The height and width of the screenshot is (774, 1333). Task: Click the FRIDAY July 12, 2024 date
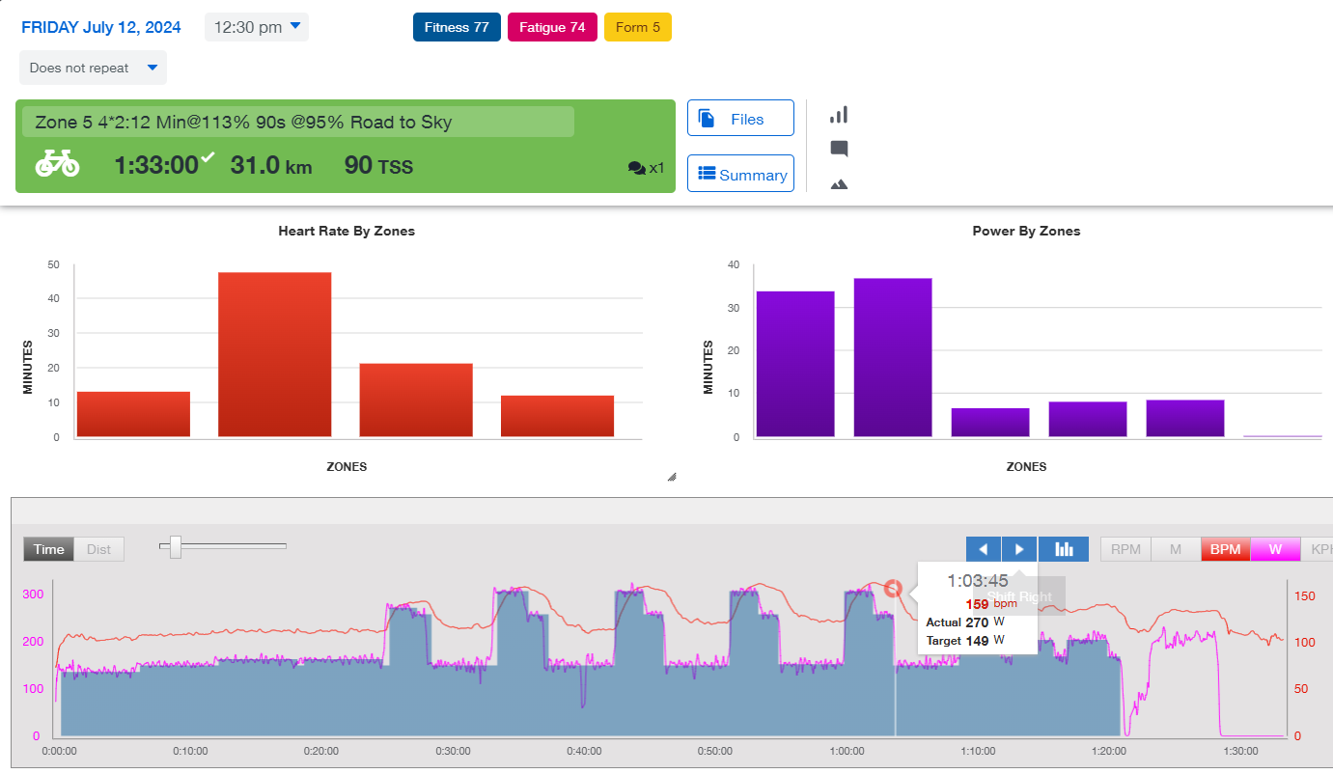click(x=101, y=27)
